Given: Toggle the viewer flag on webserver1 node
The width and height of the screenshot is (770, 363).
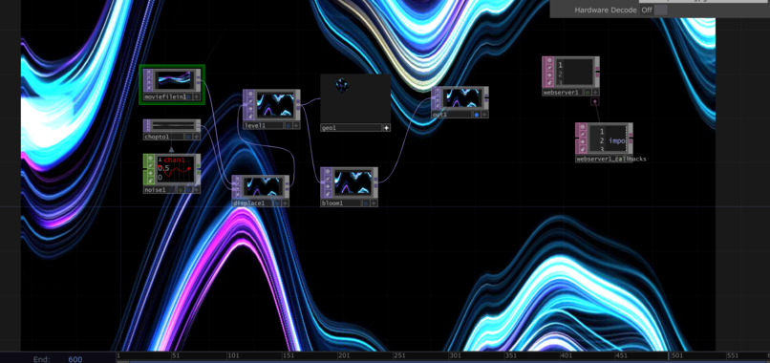Looking at the screenshot, I should click(x=549, y=61).
